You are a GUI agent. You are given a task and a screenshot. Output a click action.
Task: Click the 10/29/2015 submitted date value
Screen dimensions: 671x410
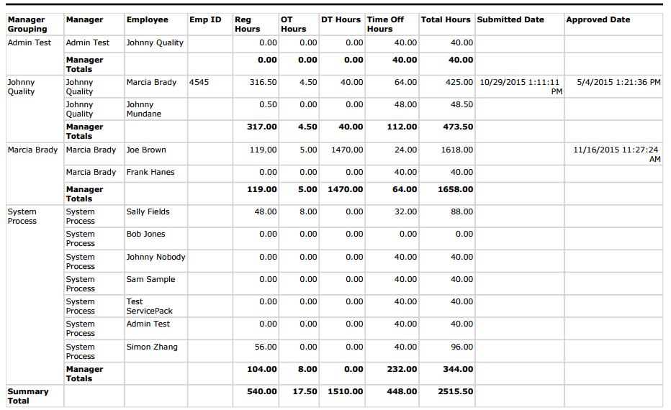tap(520, 87)
